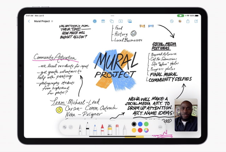Viewport: 226px width, 152px height.
Task: Open the tool palette more options
Action: click(x=160, y=127)
